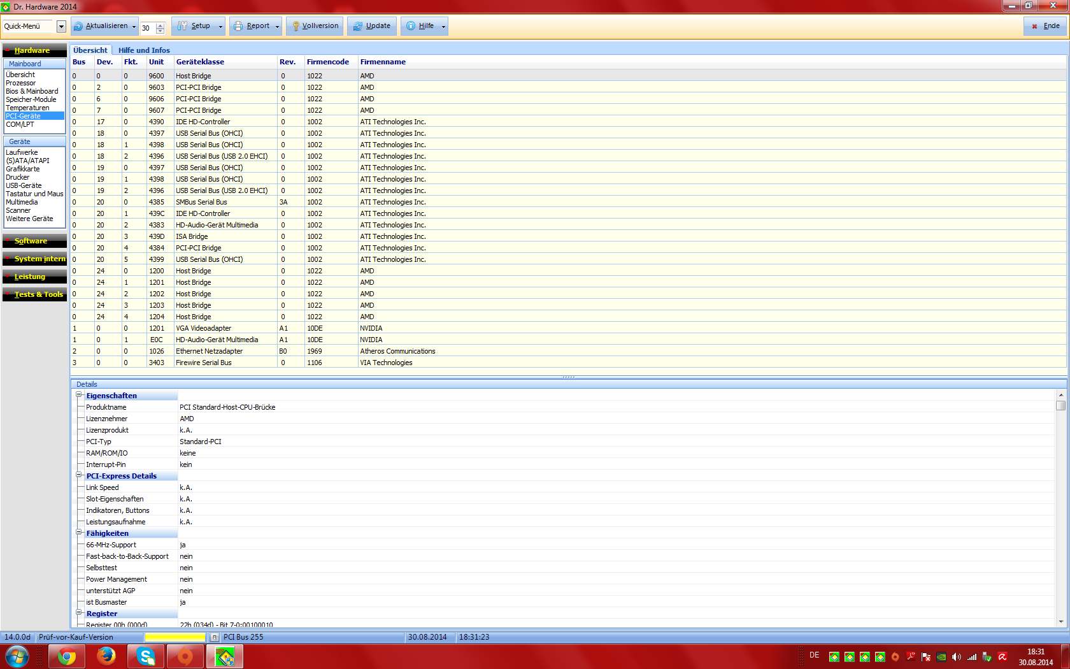Viewport: 1070px width, 669px height.
Task: Open Firefox from the taskbar
Action: coord(106,656)
